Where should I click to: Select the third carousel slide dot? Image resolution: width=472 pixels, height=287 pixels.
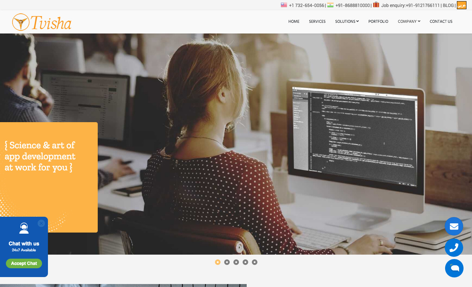(236, 262)
